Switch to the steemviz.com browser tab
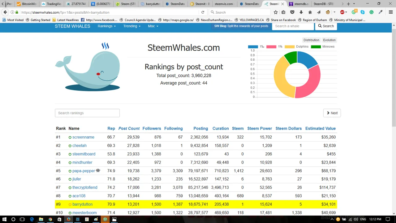Viewport: 396px width, 223px height. click(224, 4)
